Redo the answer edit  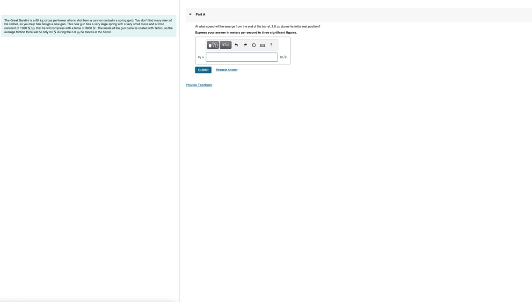245,45
